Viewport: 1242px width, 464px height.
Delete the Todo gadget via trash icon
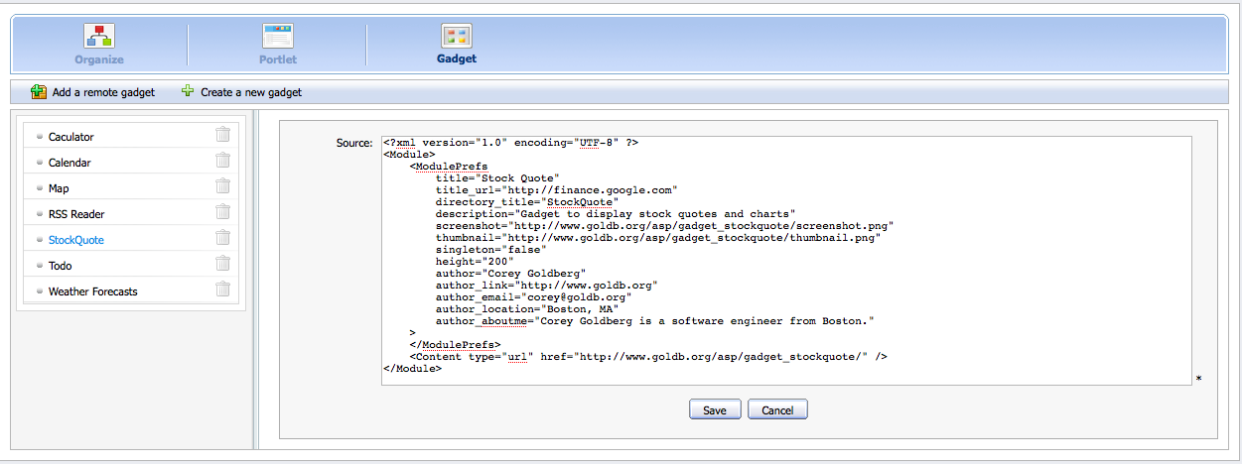point(223,264)
